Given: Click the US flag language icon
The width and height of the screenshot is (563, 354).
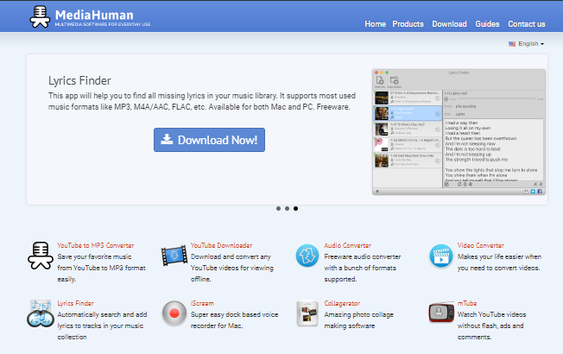Looking at the screenshot, I should [512, 44].
